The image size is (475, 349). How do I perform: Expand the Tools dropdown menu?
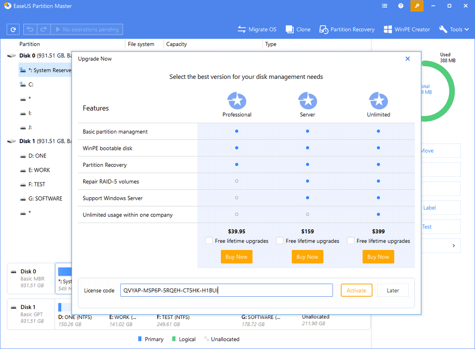pos(455,29)
